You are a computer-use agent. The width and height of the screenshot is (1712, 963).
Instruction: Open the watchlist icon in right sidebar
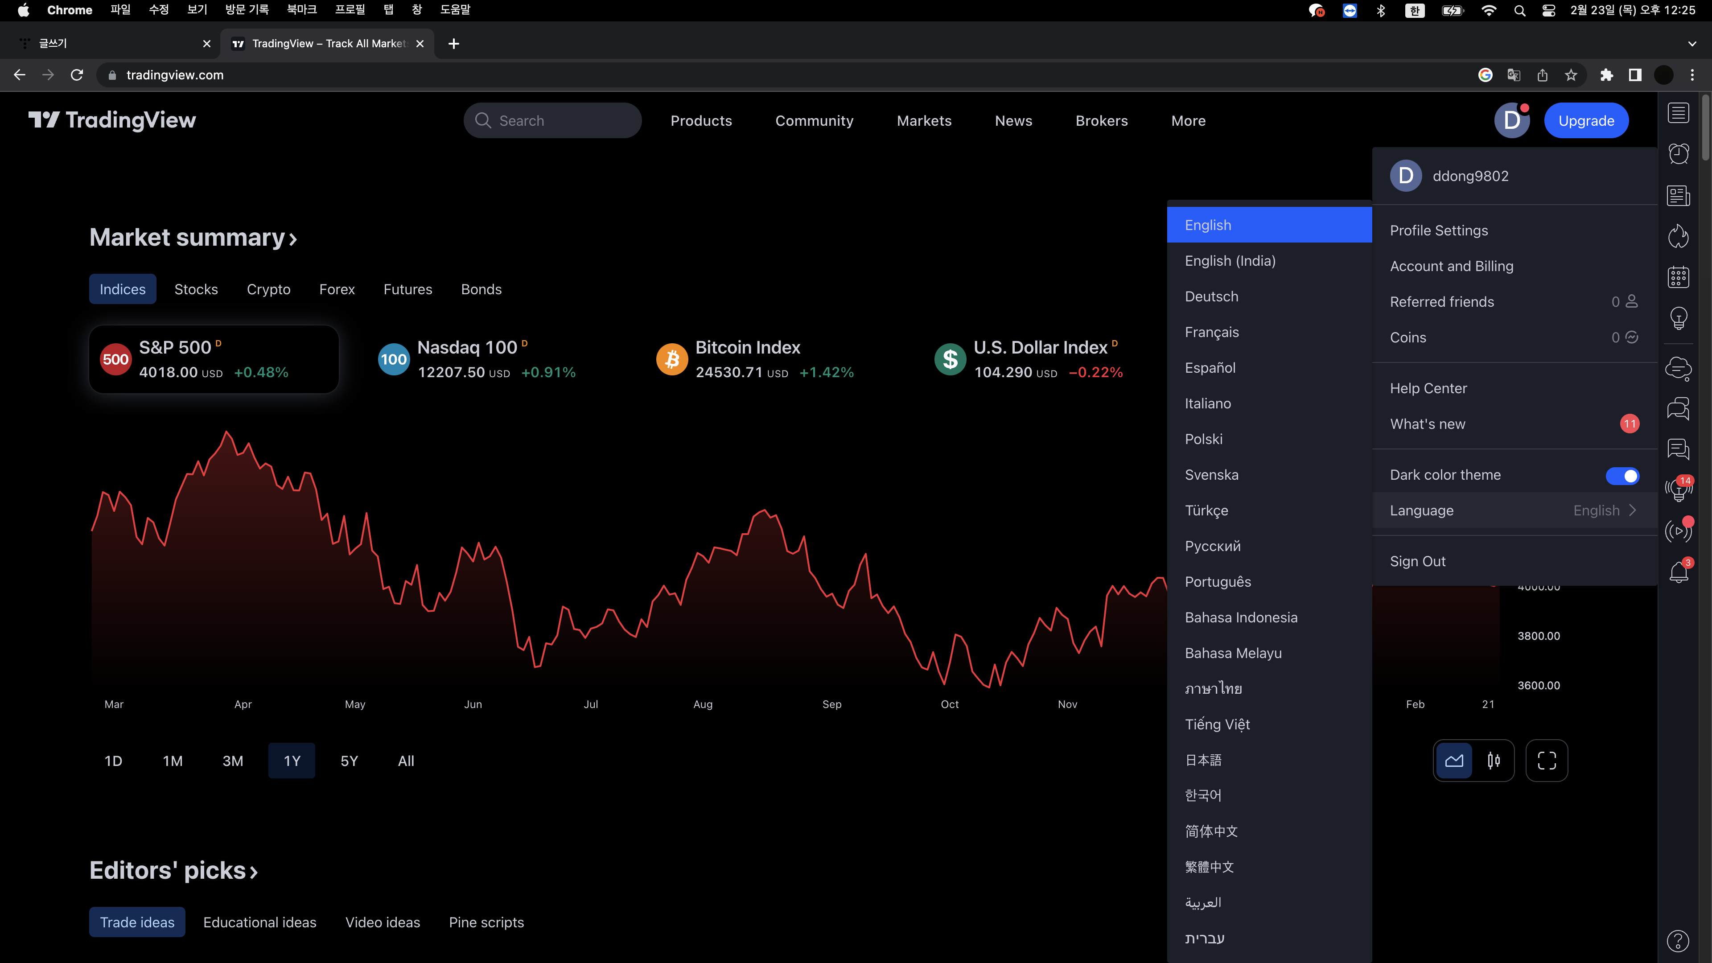1678,113
